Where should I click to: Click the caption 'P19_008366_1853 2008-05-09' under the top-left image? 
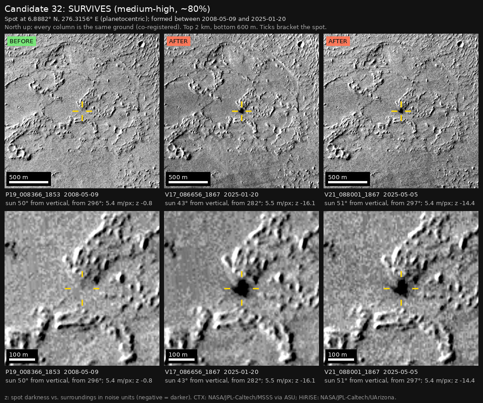coord(52,195)
